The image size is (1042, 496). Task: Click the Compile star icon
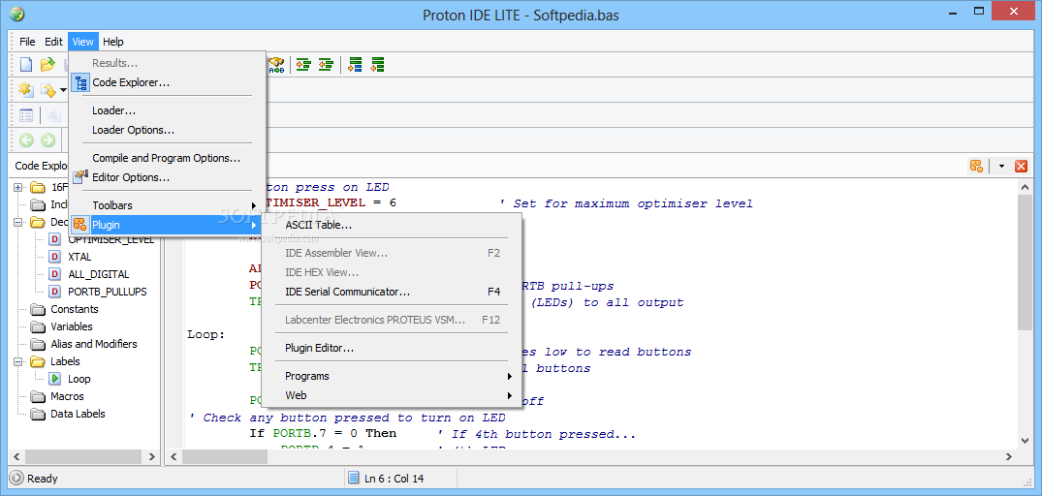point(26,90)
